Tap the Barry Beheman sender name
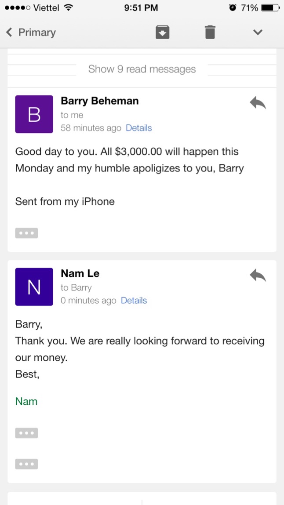The image size is (284, 505). click(99, 101)
